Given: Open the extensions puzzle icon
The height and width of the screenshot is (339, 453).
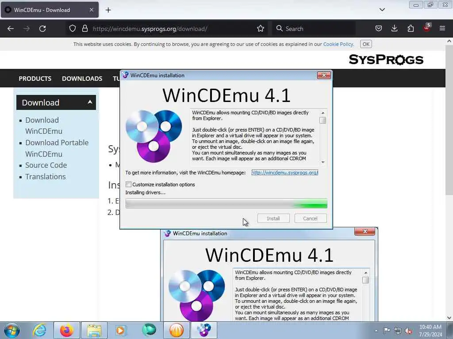Looking at the screenshot, I should pyautogui.click(x=411, y=29).
